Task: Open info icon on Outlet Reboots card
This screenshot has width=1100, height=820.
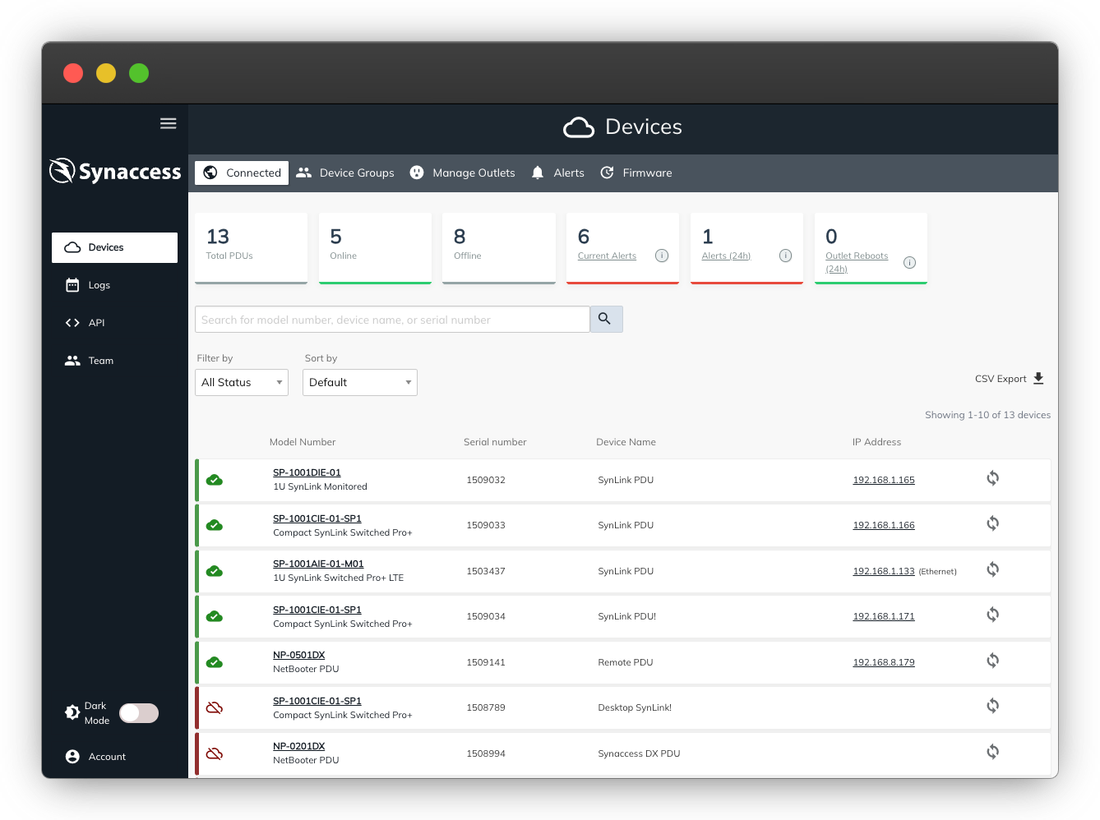Action: (x=909, y=262)
